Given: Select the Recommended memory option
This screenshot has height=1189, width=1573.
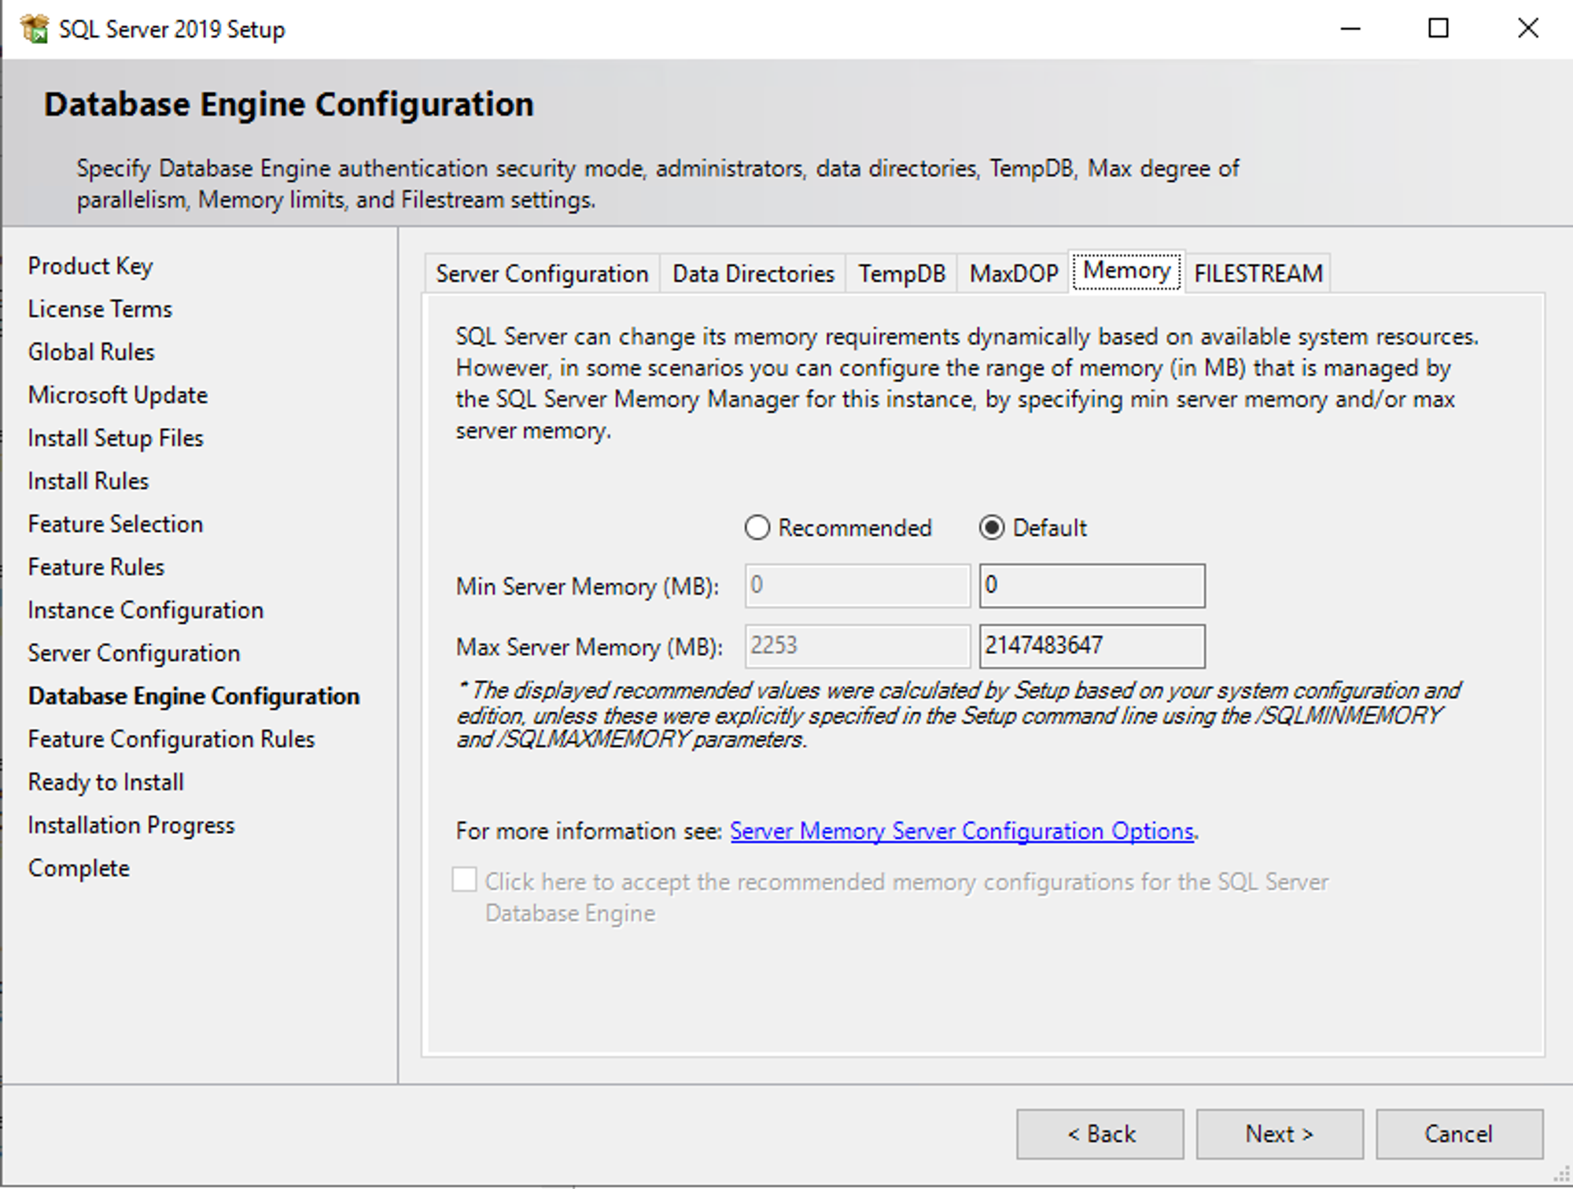Looking at the screenshot, I should tap(757, 528).
